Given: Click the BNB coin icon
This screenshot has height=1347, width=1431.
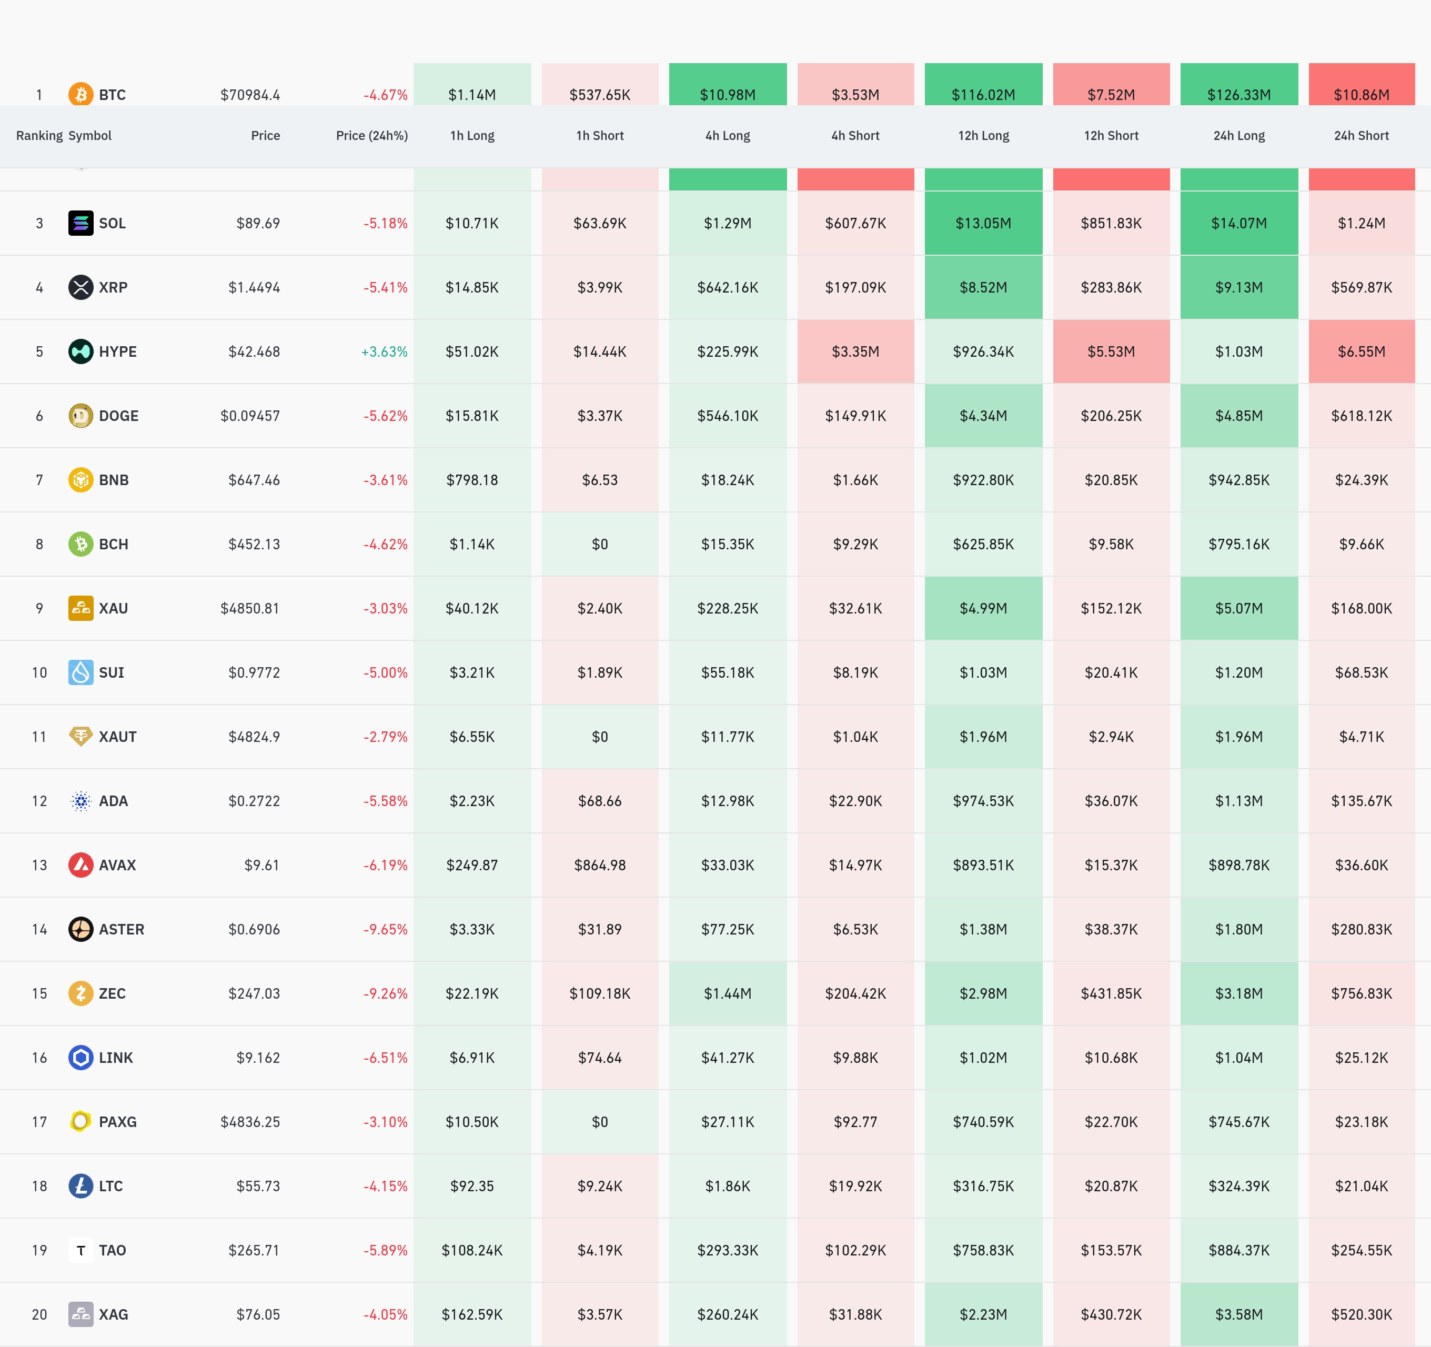Looking at the screenshot, I should pyautogui.click(x=80, y=479).
